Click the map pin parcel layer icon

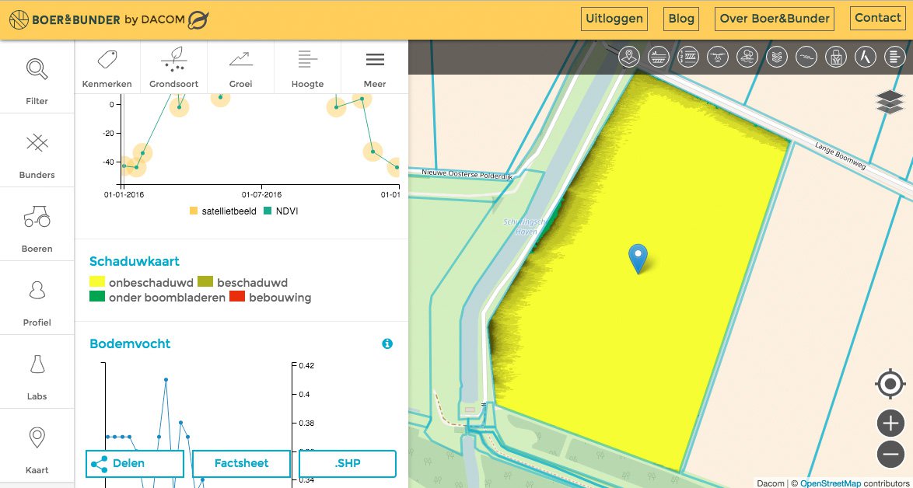(x=629, y=57)
